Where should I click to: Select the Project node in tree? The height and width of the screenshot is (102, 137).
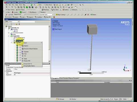[10, 26]
